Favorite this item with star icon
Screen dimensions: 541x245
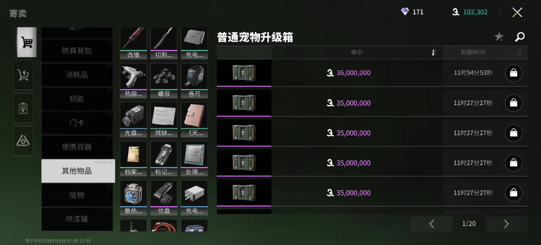(x=499, y=37)
